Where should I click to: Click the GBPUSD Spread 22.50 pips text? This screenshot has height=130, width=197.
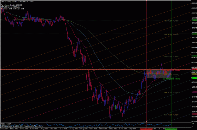[10, 7]
